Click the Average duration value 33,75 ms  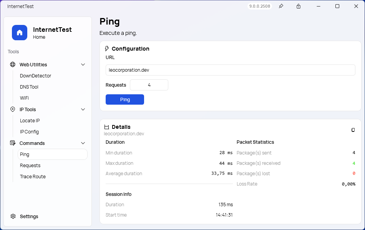click(222, 174)
